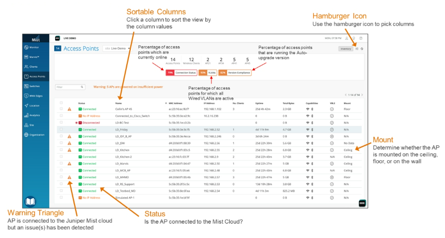This screenshot has height=238, width=445.
Task: Select the LD-BC-Test row checkbox
Action: (61, 122)
